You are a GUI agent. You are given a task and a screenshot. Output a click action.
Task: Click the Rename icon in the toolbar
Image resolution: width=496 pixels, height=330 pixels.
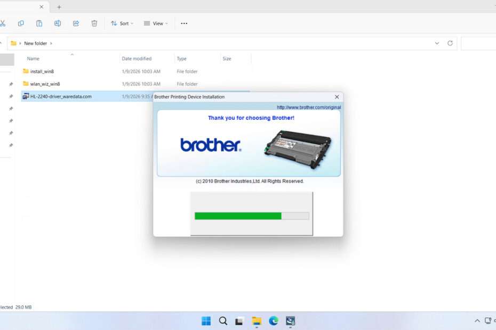57,23
